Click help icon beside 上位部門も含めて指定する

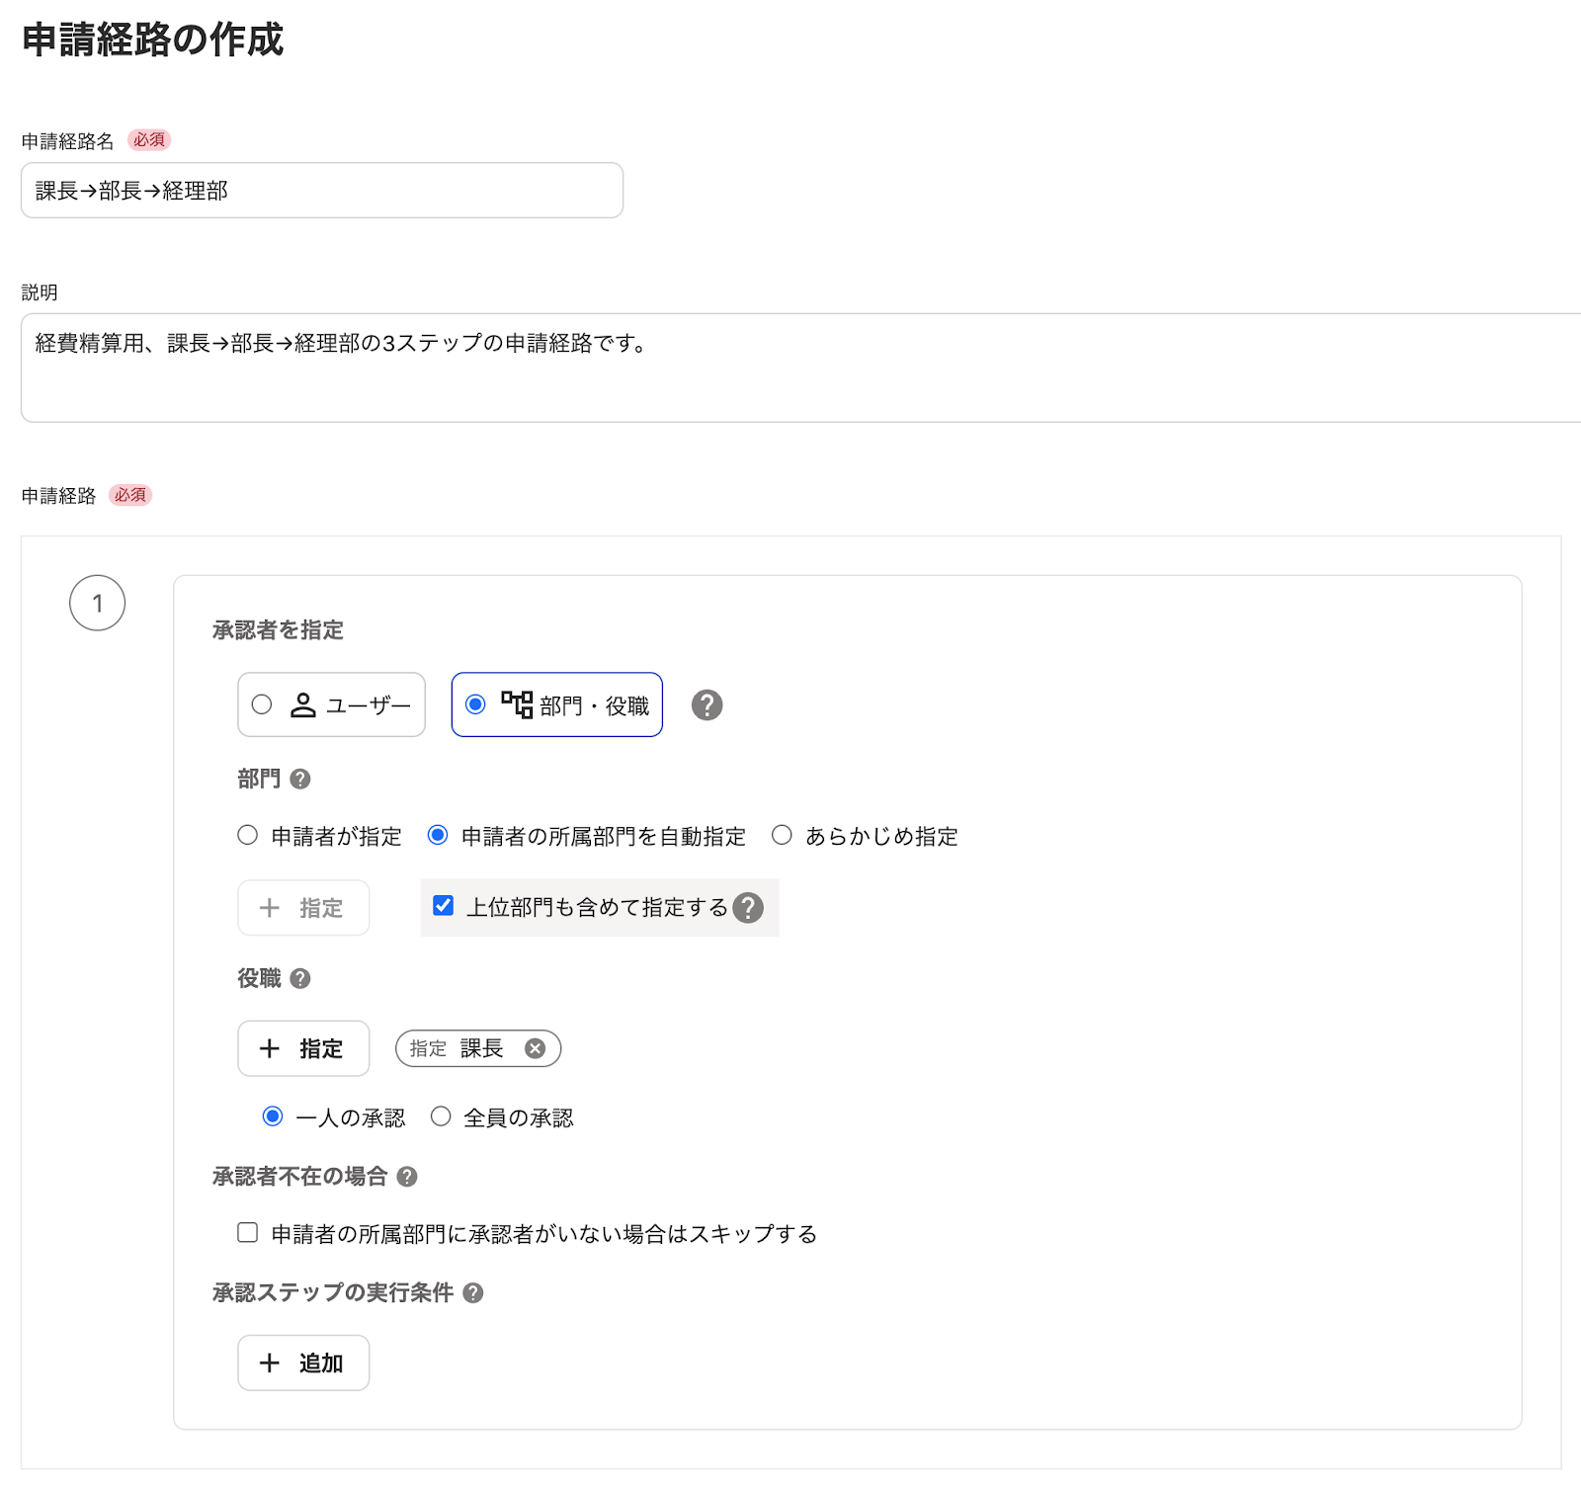point(748,907)
